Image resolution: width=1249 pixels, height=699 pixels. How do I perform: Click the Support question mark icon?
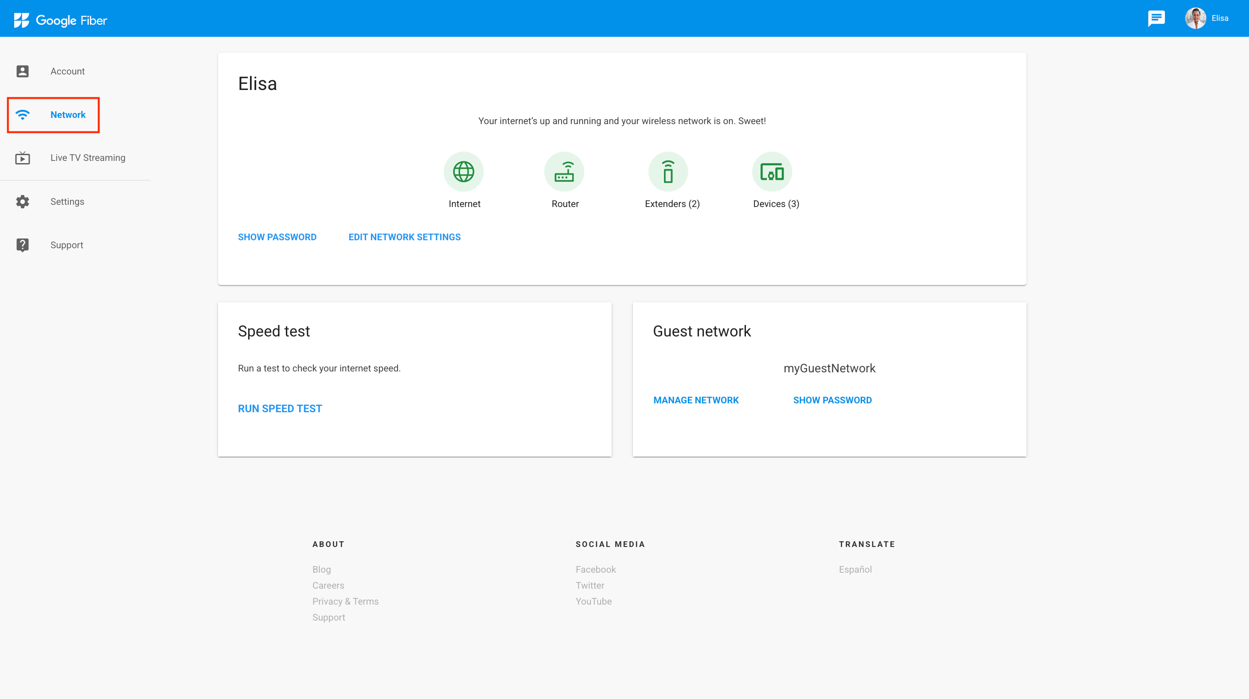pos(22,245)
